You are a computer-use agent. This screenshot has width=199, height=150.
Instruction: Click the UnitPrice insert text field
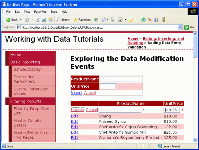coord(108,86)
